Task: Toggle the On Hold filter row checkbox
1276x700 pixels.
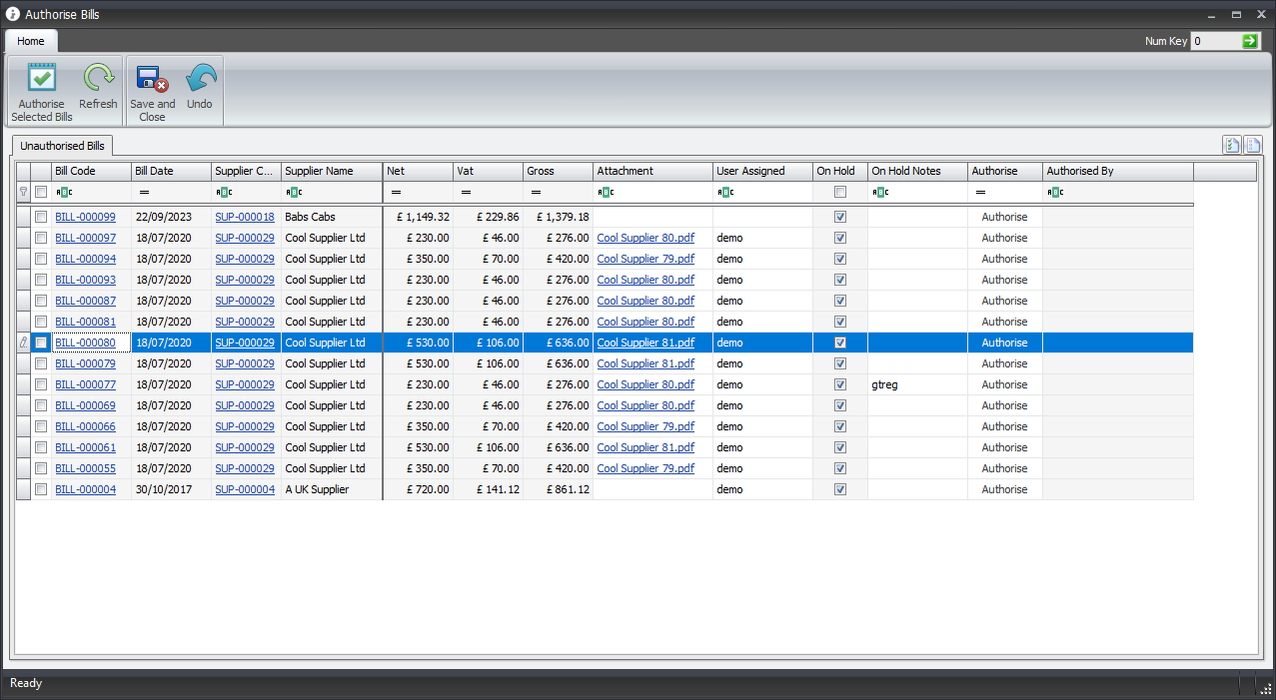Action: 839,192
